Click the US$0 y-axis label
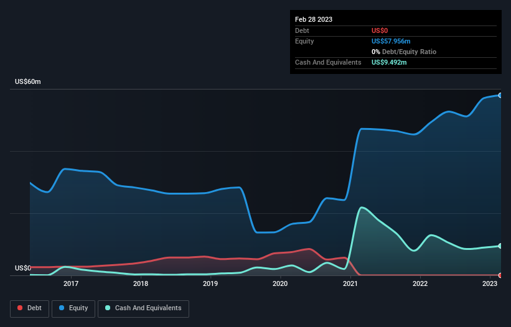This screenshot has height=327, width=511. 23,268
